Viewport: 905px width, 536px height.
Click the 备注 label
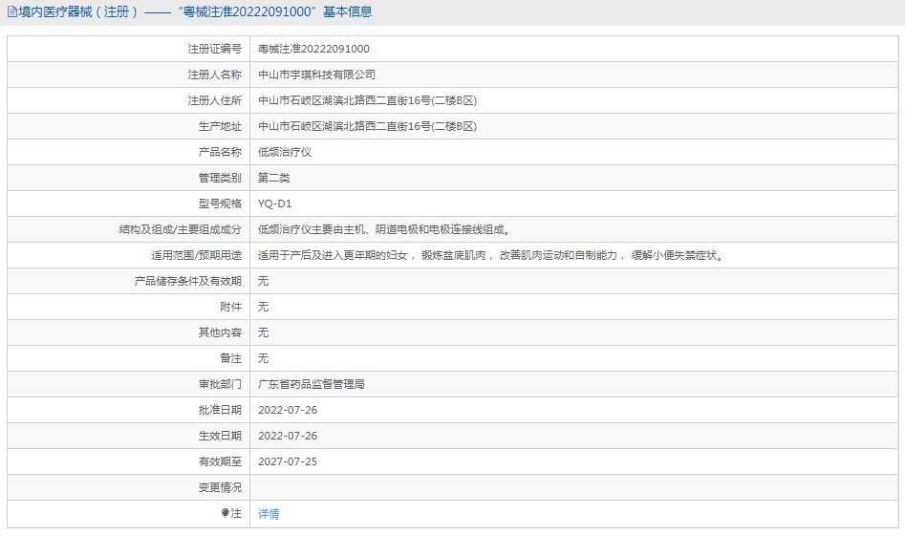pos(231,358)
